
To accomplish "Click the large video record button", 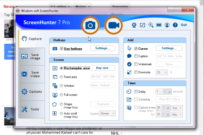I will click(114, 25).
